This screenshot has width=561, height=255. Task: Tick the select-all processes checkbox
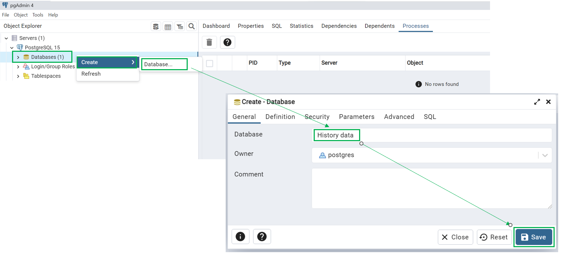pyautogui.click(x=210, y=63)
